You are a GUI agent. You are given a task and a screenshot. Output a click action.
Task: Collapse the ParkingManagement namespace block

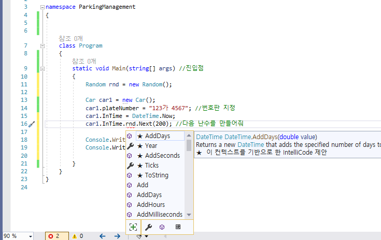click(43, 7)
